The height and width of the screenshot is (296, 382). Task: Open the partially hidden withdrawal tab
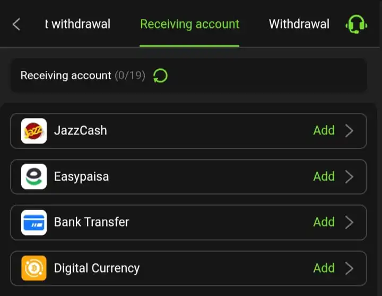pyautogui.click(x=77, y=24)
